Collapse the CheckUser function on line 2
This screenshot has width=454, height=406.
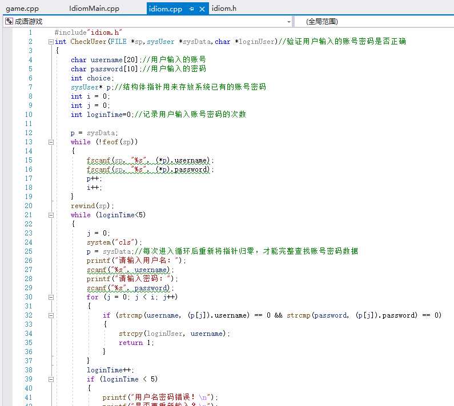pyautogui.click(x=51, y=42)
